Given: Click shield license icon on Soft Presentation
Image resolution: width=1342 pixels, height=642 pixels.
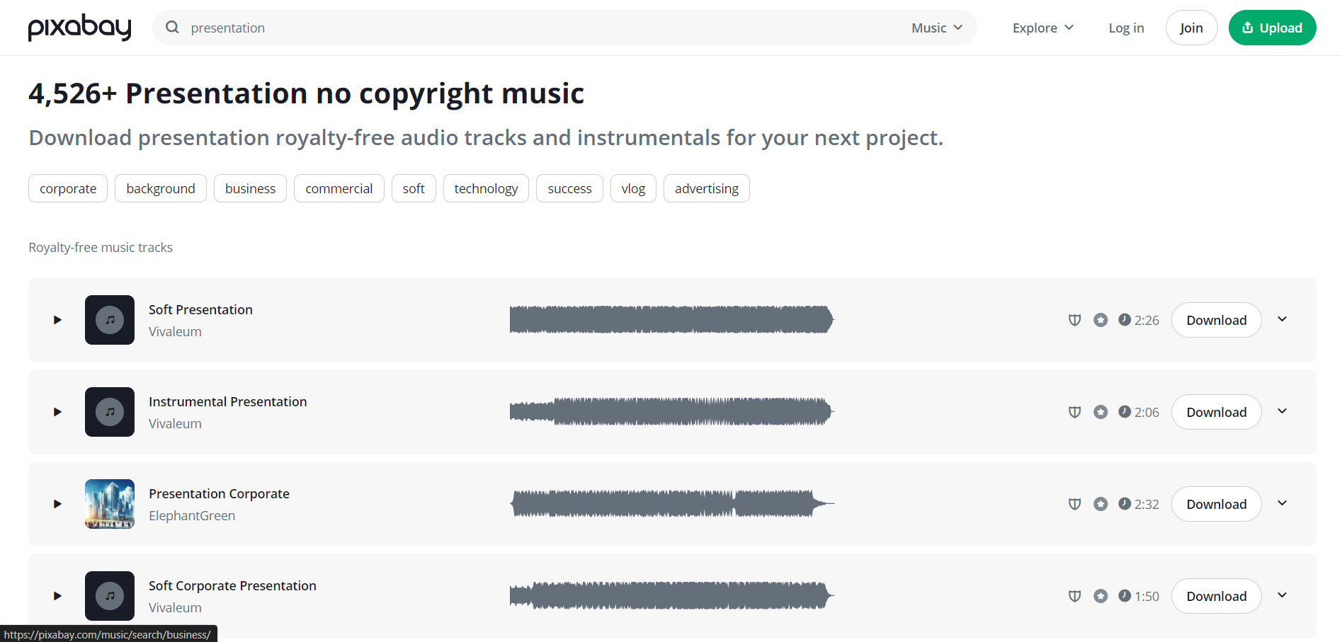Looking at the screenshot, I should (x=1074, y=320).
